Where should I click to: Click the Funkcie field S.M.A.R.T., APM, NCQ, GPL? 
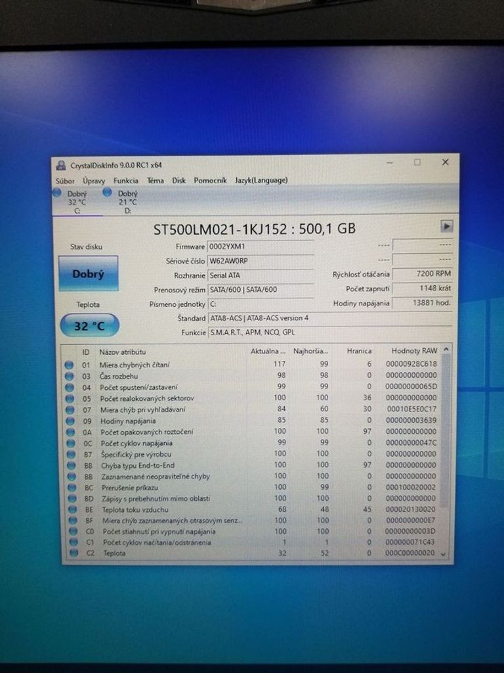point(329,332)
